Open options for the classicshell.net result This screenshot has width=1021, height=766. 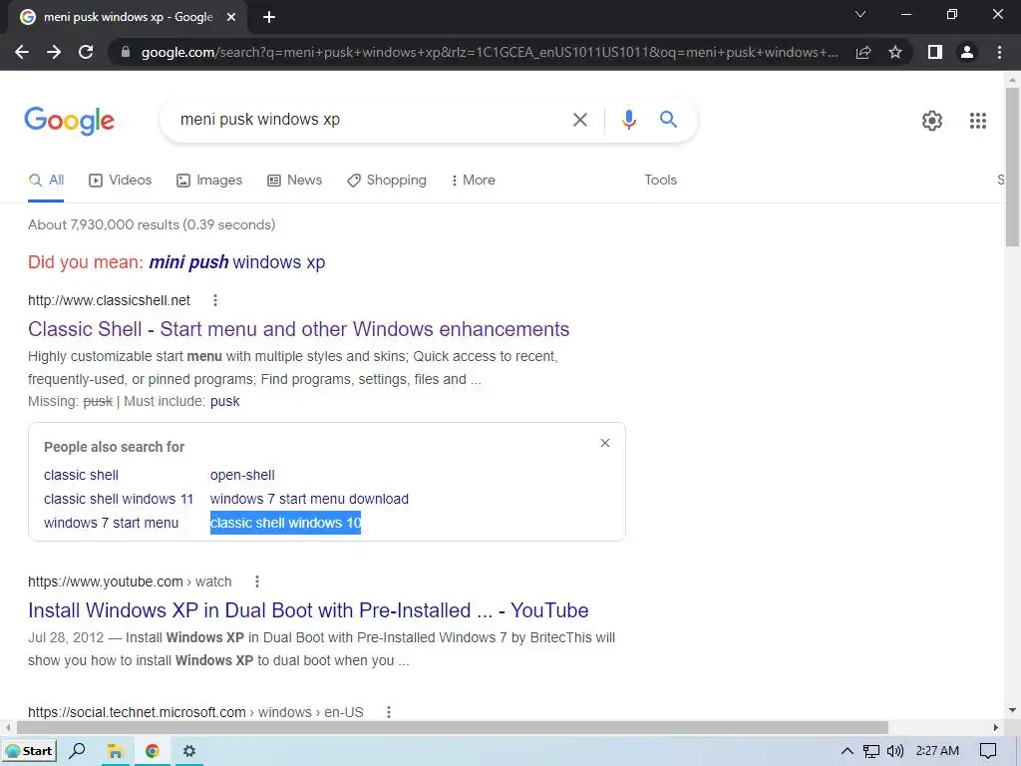click(x=215, y=300)
